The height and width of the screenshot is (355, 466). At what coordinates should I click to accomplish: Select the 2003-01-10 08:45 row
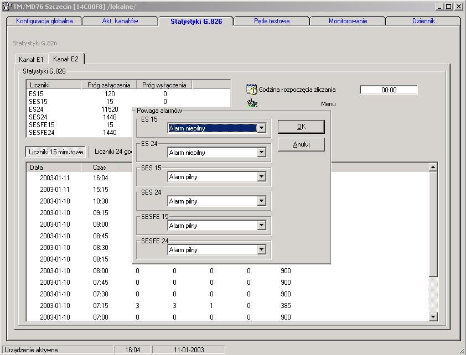(x=79, y=236)
